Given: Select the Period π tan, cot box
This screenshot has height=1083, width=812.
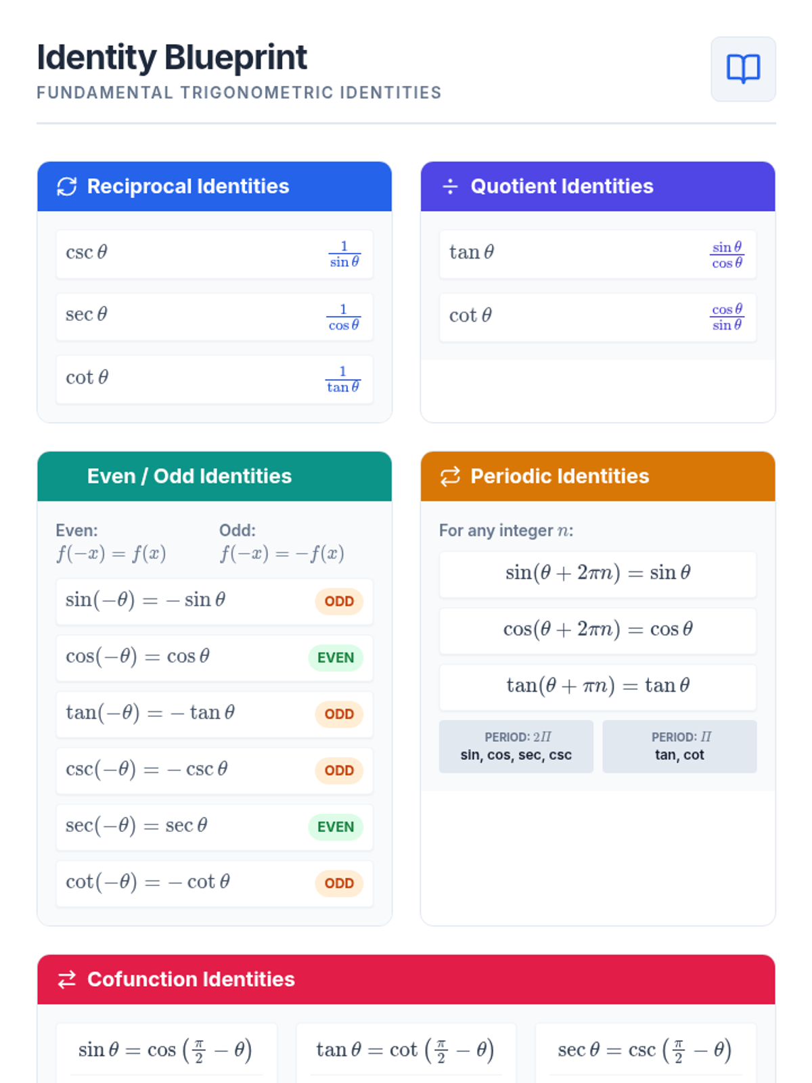Looking at the screenshot, I should (679, 746).
